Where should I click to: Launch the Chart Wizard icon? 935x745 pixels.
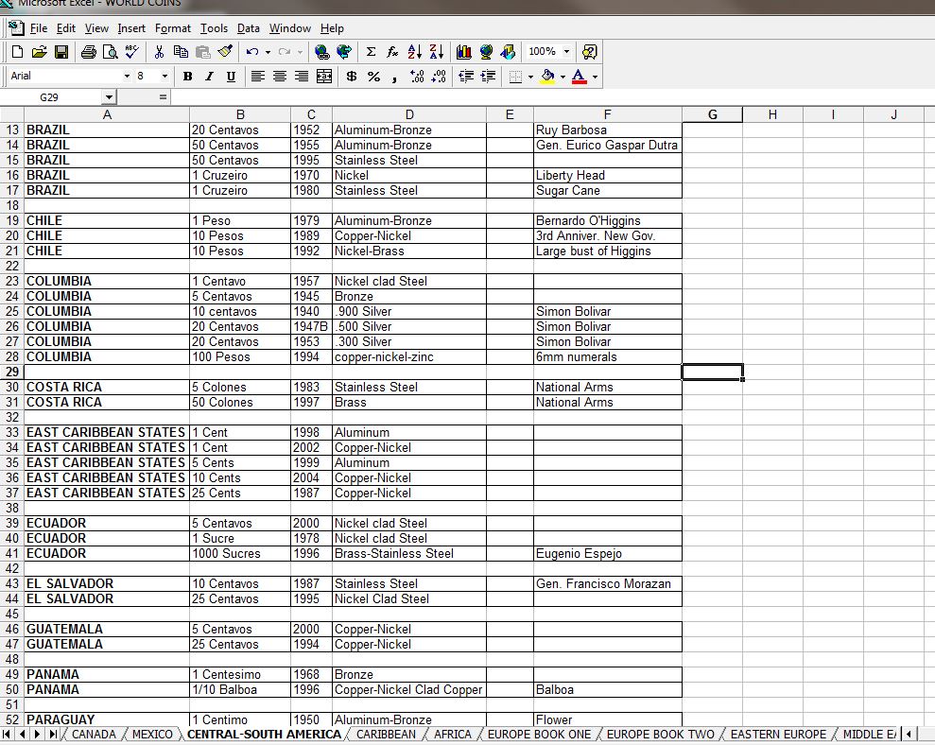pos(464,52)
